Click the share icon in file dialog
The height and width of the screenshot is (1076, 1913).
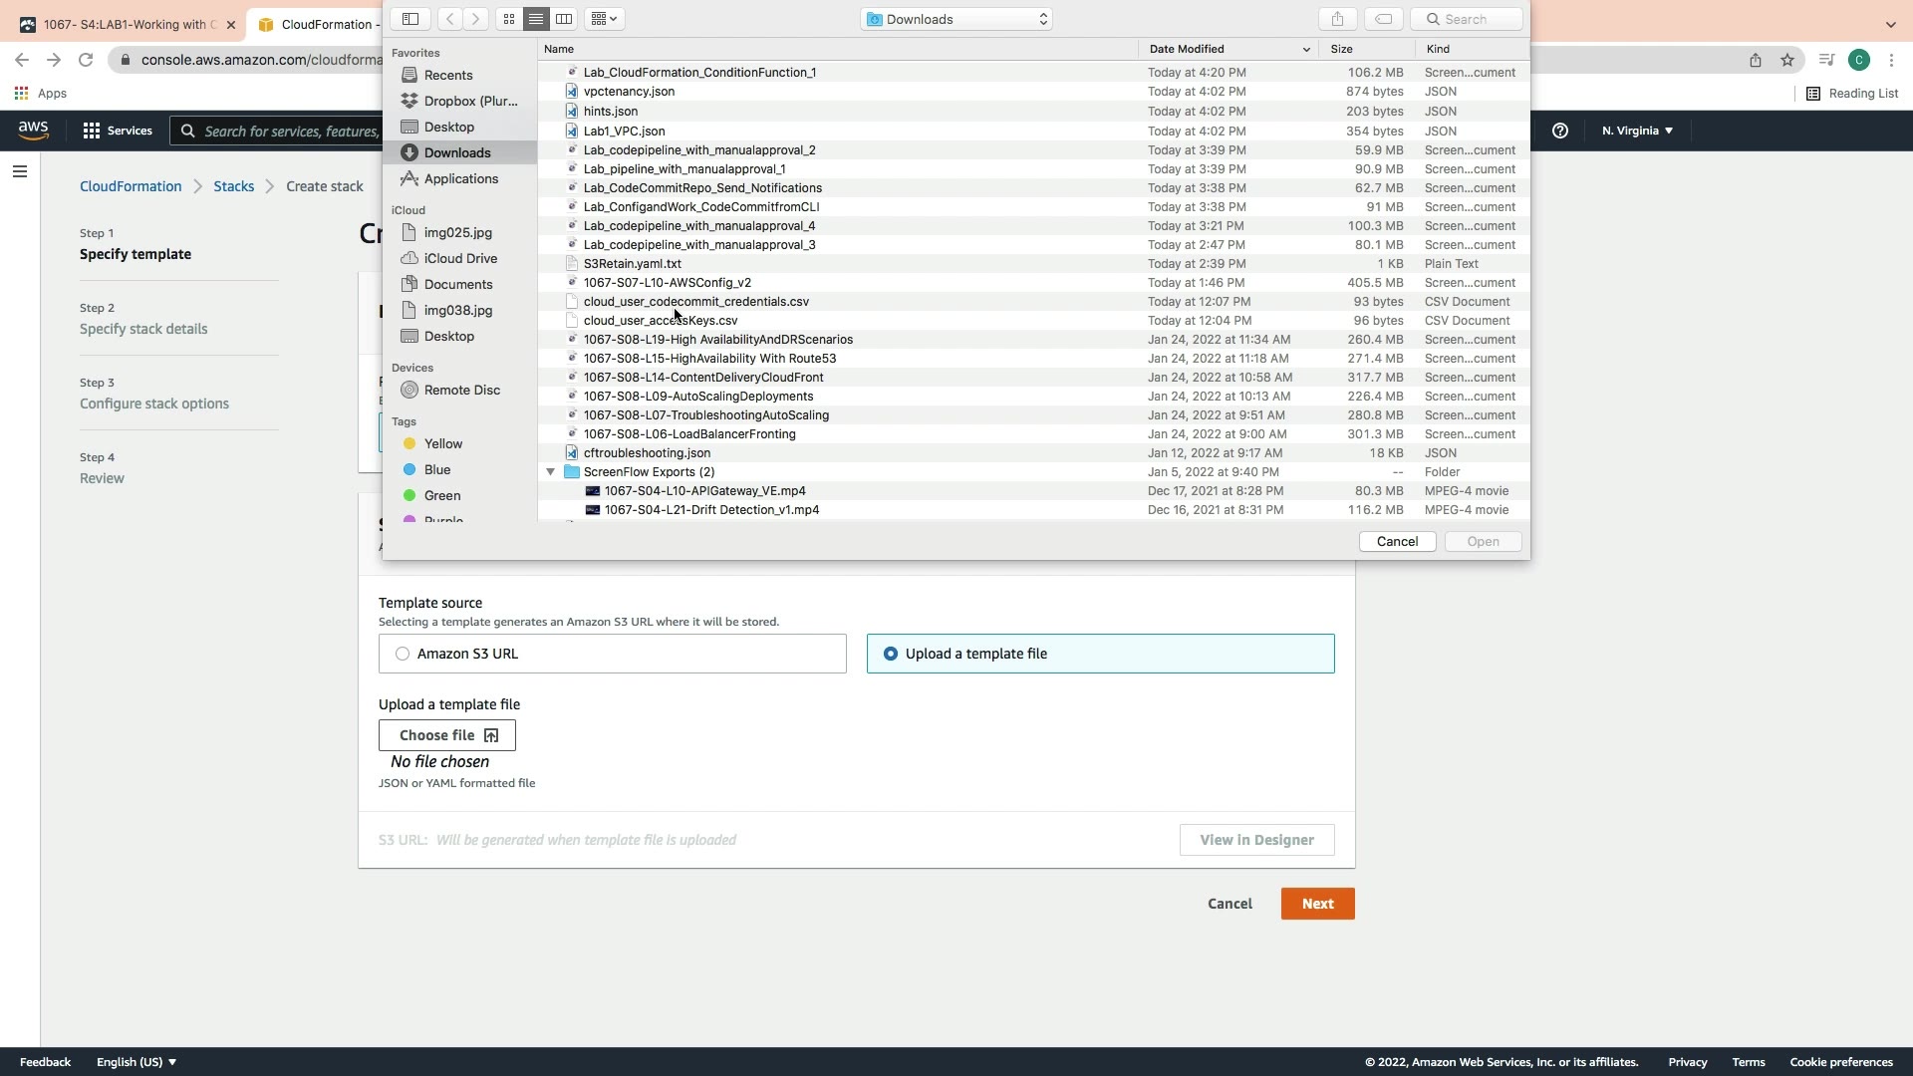coord(1337,18)
